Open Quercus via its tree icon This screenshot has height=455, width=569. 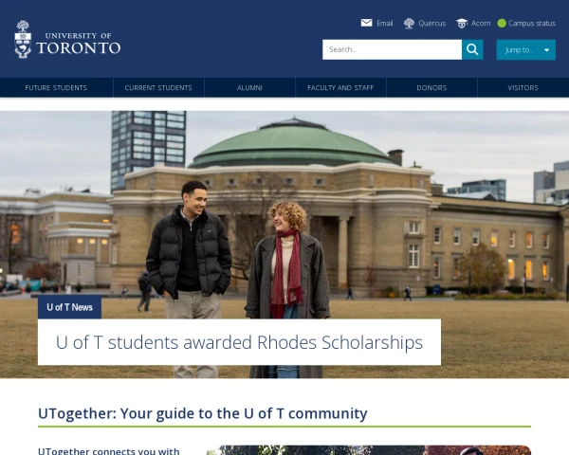tap(409, 23)
